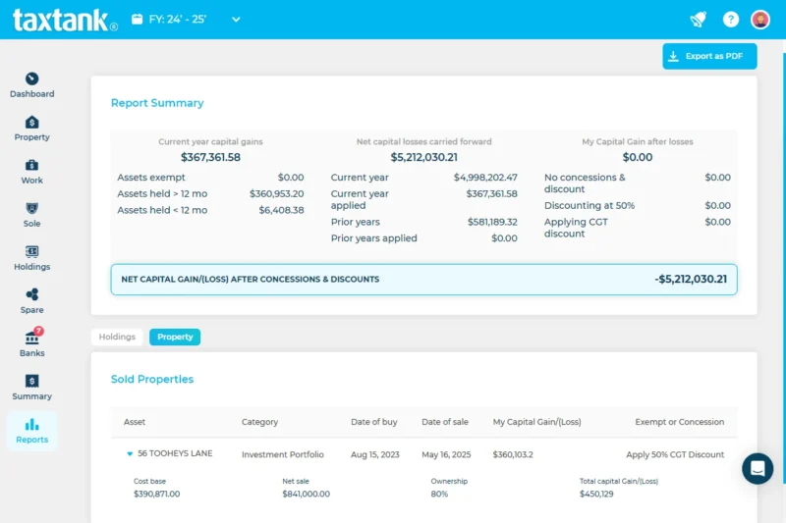Open the Dashboard sidebar icon
The width and height of the screenshot is (786, 523).
(x=31, y=79)
